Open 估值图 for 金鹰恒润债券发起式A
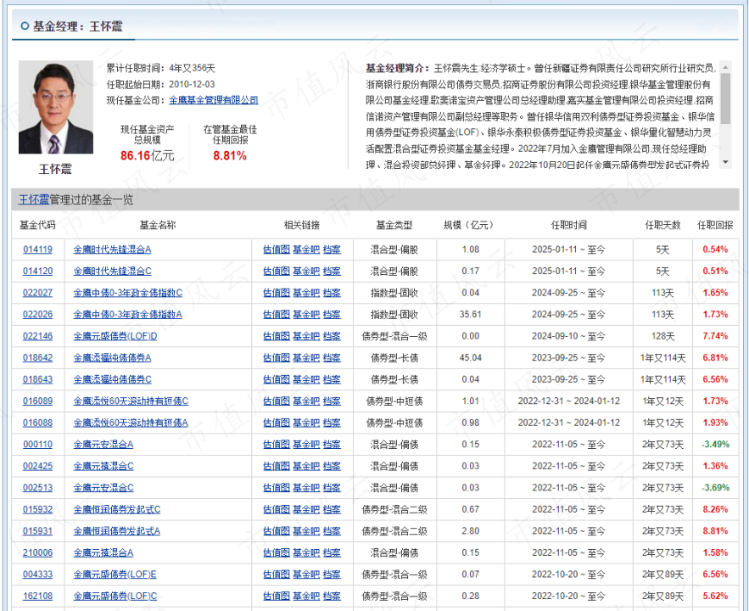 click(276, 531)
